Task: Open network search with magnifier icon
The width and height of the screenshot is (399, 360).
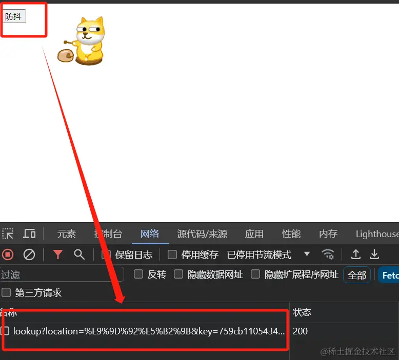Action: click(79, 255)
